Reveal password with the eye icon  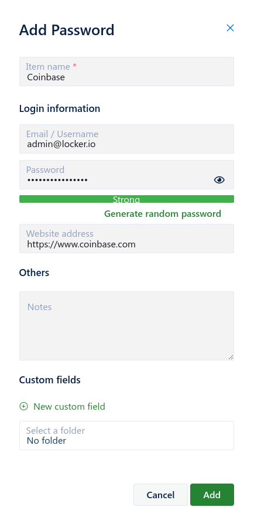[219, 180]
